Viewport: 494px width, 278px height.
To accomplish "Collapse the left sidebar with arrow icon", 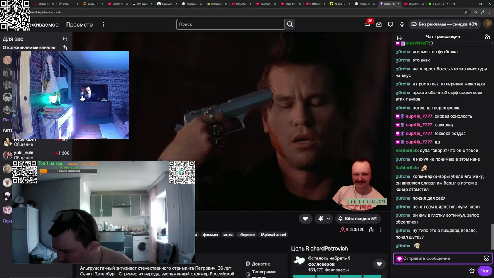I will coord(65,39).
